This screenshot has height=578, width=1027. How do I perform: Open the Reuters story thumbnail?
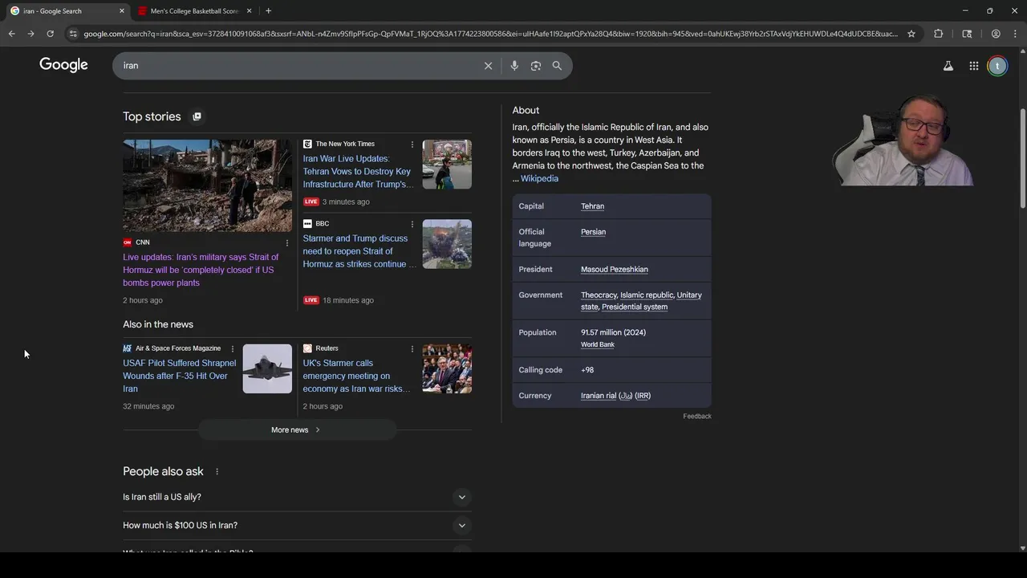447,368
